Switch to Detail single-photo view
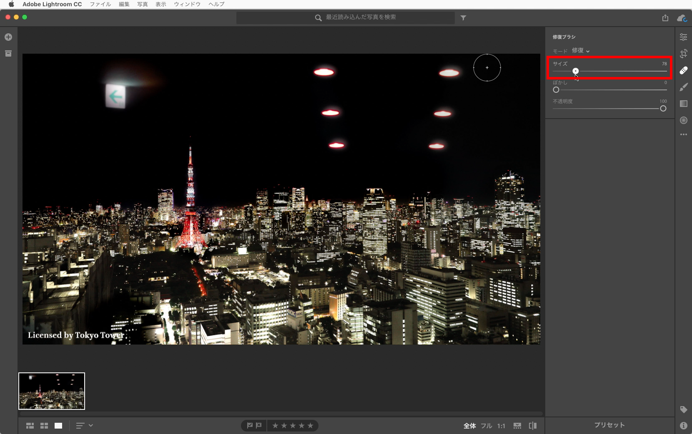The width and height of the screenshot is (692, 434). pyautogui.click(x=58, y=426)
